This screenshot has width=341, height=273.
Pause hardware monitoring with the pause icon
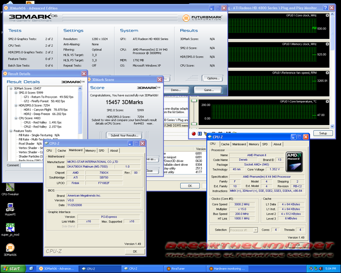point(200,134)
